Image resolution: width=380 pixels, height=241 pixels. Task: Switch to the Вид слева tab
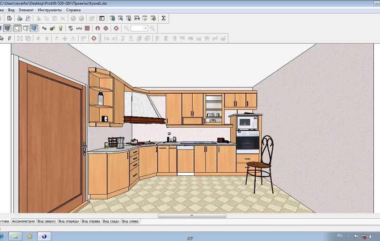click(x=131, y=221)
